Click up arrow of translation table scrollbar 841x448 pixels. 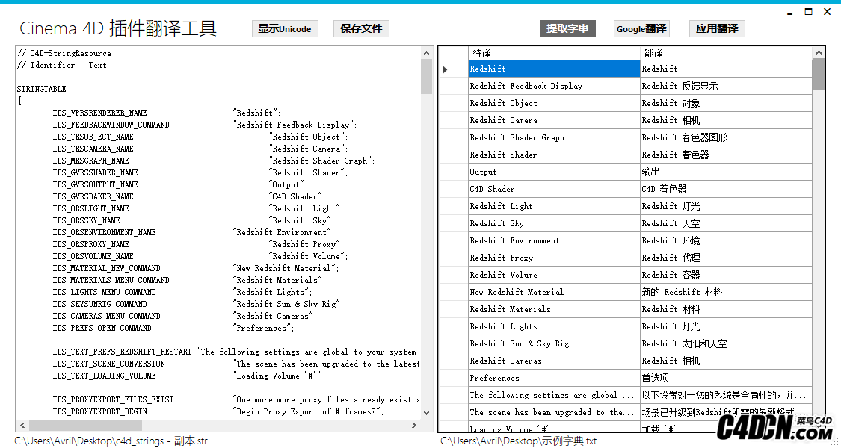(819, 52)
